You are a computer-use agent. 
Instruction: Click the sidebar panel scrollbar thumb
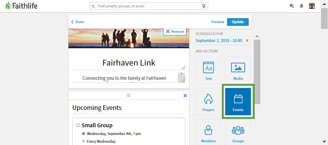257,72
